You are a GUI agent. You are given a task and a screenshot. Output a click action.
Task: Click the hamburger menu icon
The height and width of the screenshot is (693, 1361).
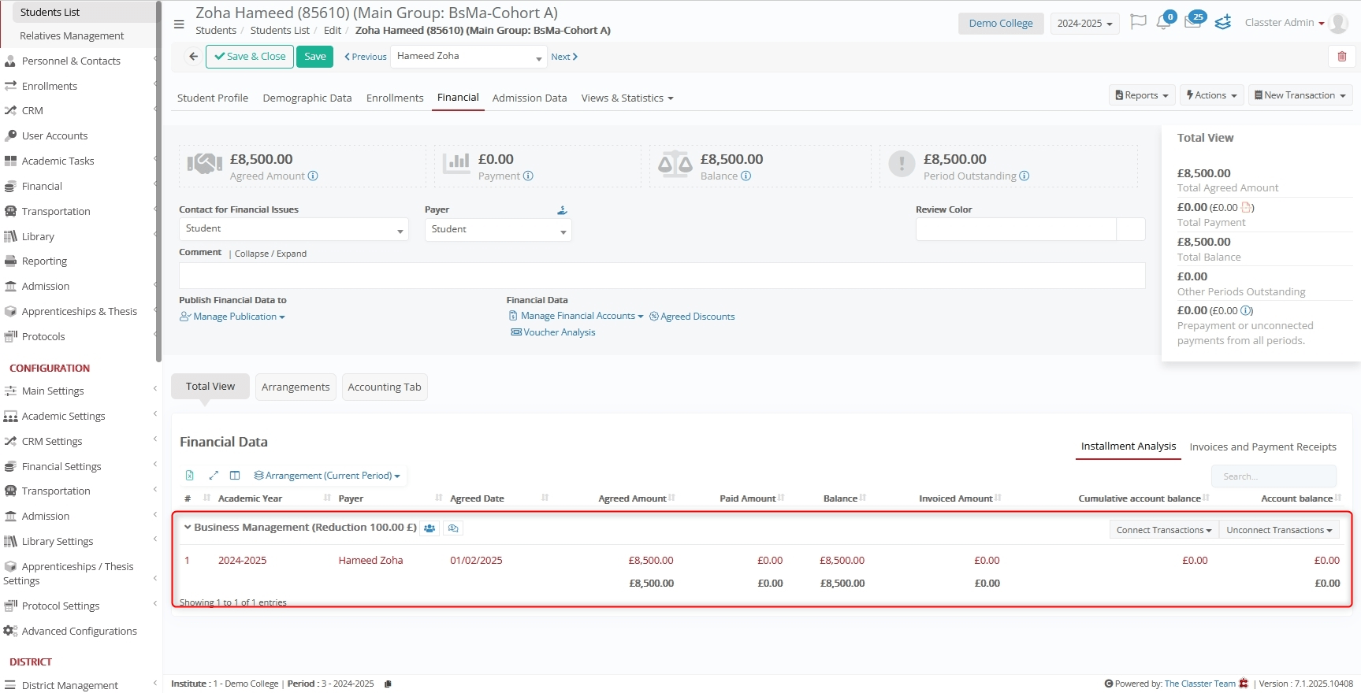(179, 24)
